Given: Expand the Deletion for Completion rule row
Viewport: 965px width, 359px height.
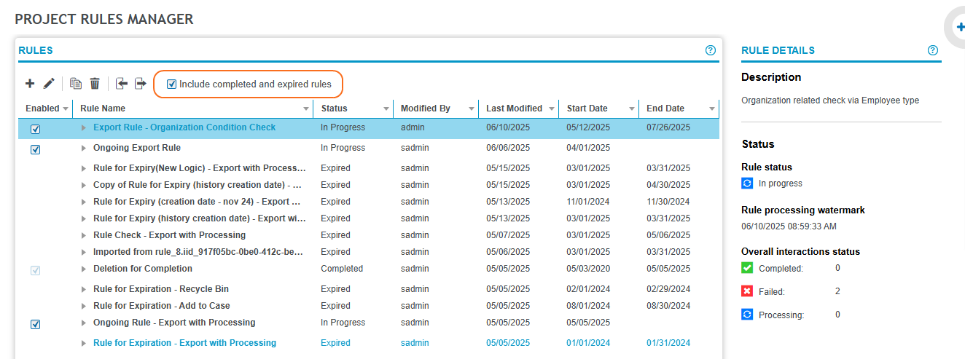Looking at the screenshot, I should [84, 269].
